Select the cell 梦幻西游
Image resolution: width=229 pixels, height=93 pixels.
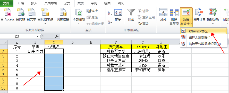tap(143, 70)
